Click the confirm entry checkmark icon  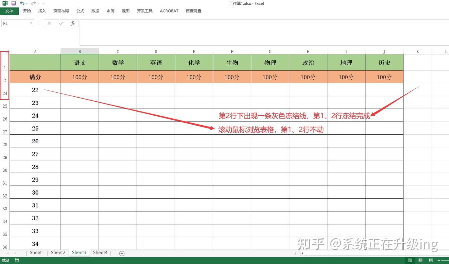[61, 23]
